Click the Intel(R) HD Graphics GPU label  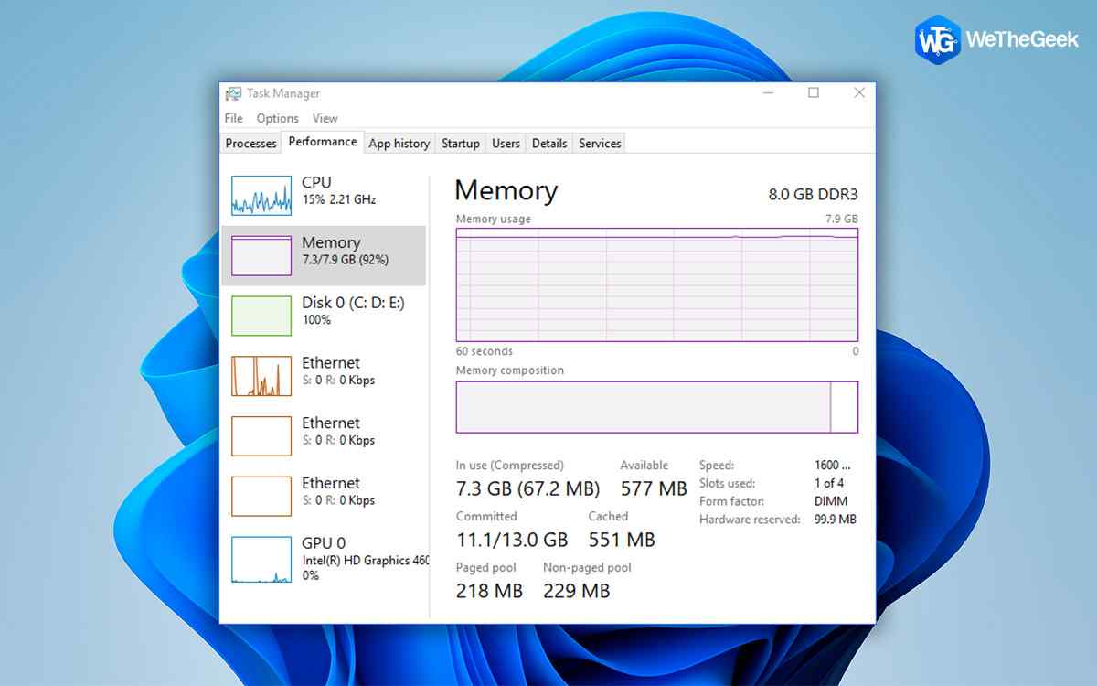tap(366, 561)
